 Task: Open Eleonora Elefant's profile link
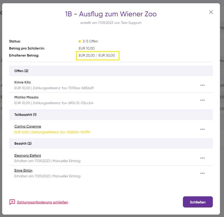(x=27, y=155)
